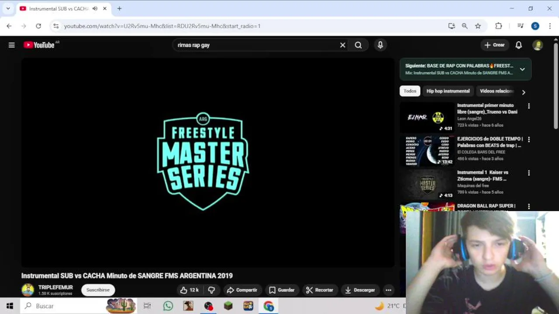
Task: Open a new browser tab
Action: 119,8
